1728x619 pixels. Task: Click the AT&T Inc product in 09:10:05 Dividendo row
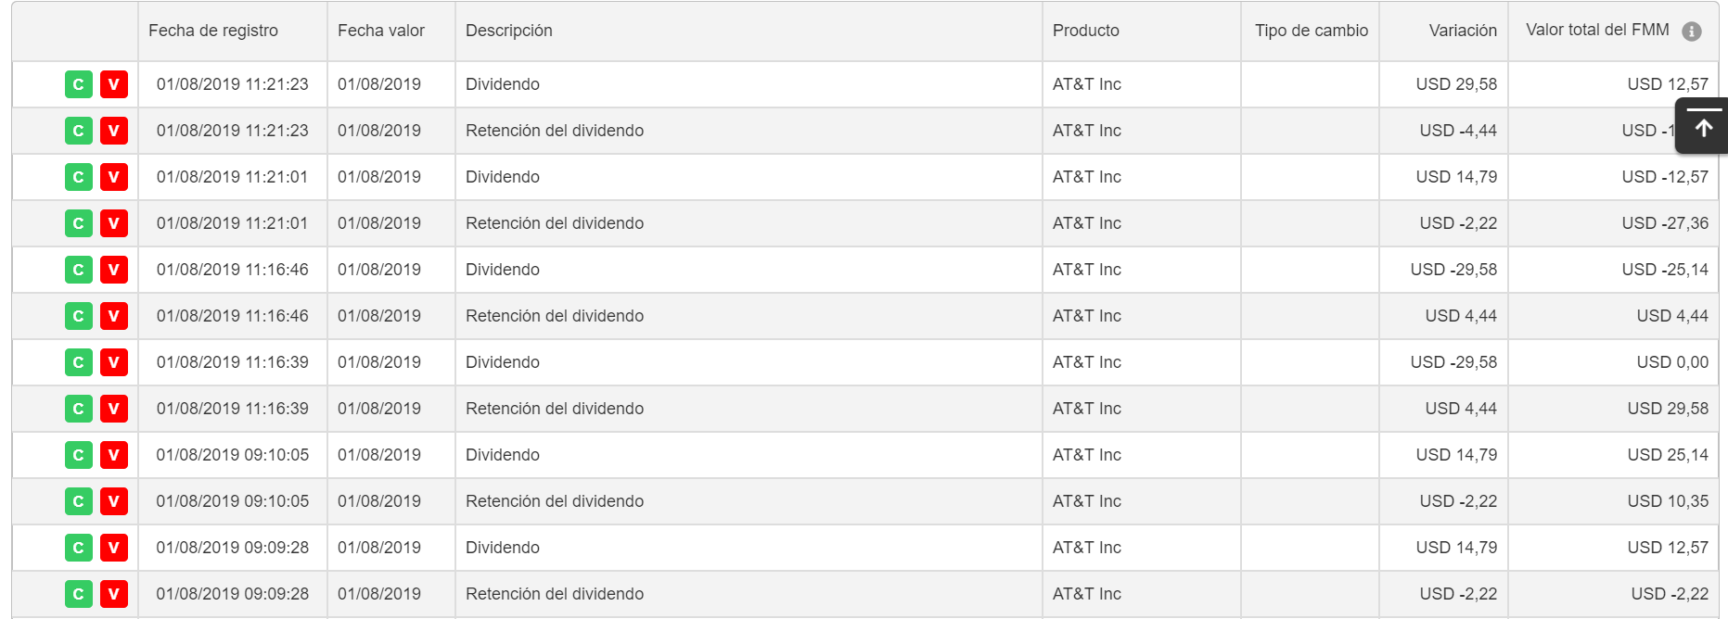pos(1087,455)
